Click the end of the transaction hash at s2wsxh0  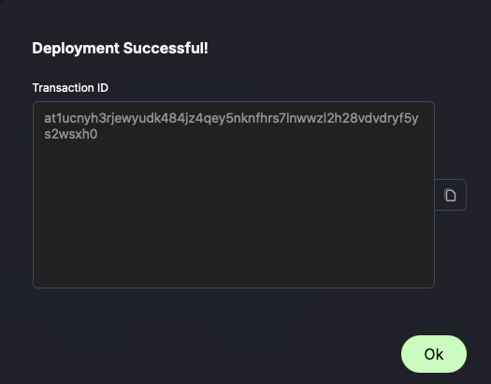click(x=71, y=134)
